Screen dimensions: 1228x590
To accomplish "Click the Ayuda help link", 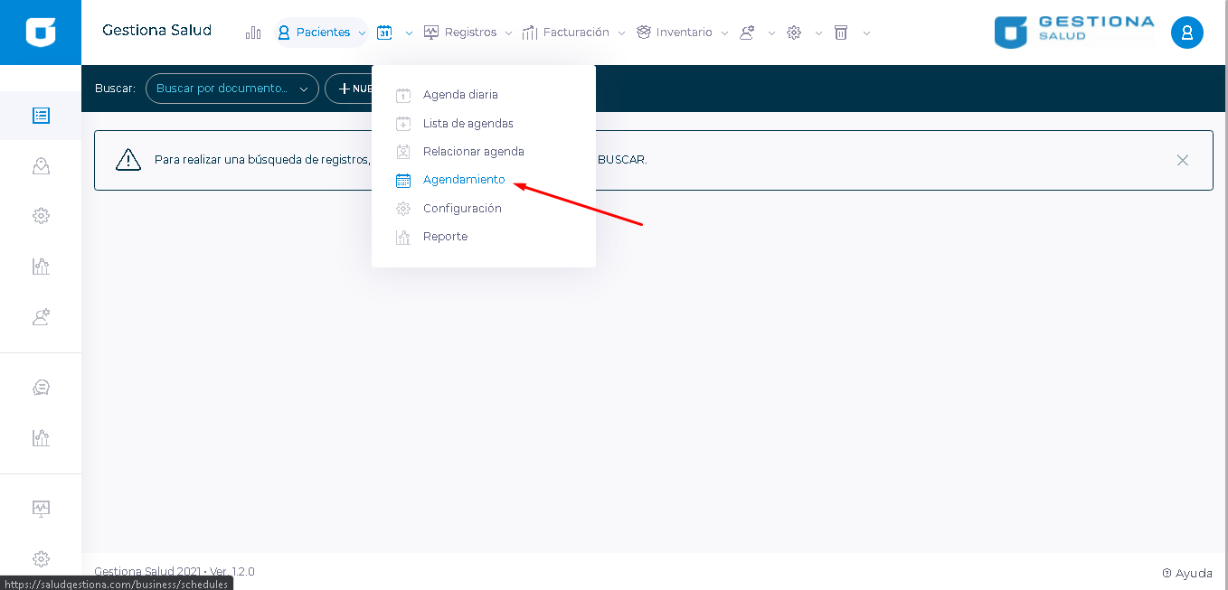I will point(1187,573).
